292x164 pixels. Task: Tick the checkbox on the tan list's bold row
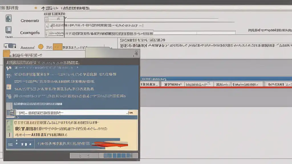click(x=9, y=128)
